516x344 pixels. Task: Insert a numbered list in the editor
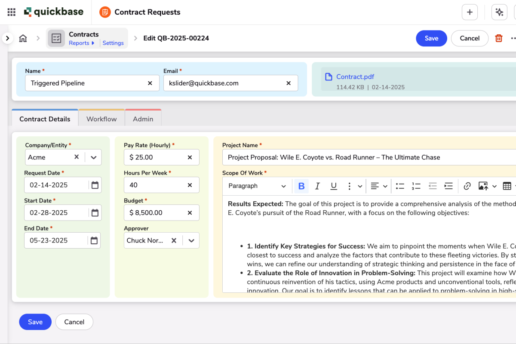(x=416, y=186)
